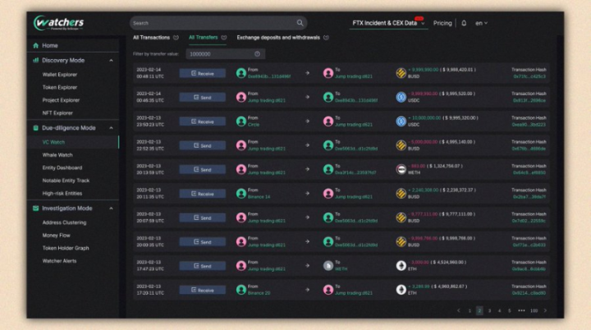Open the Pricing link

(442, 23)
